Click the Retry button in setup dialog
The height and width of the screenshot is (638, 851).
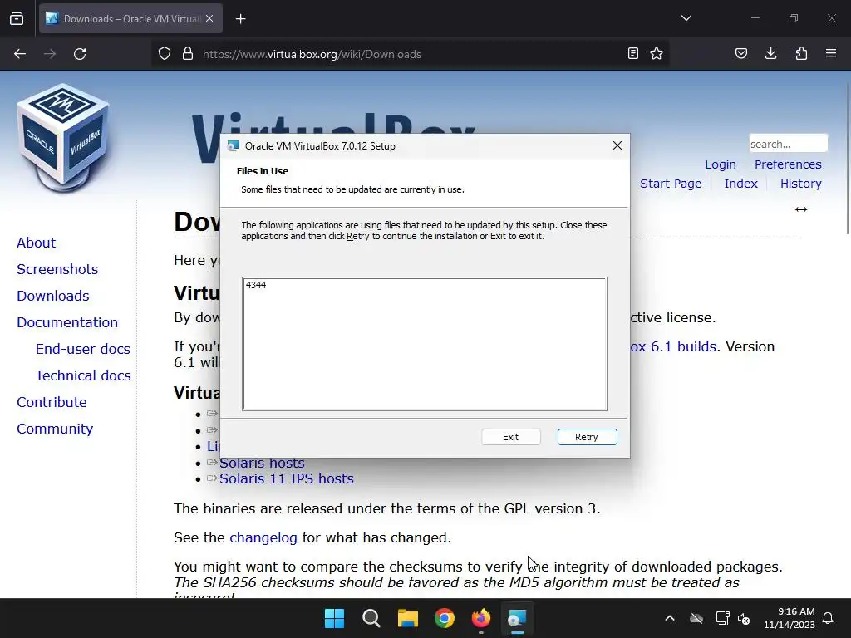click(587, 437)
